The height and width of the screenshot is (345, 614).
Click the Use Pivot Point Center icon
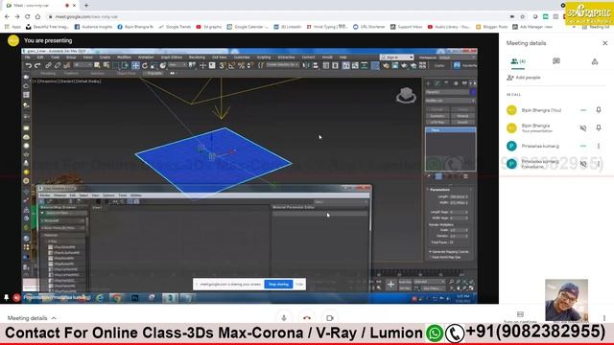coord(192,66)
